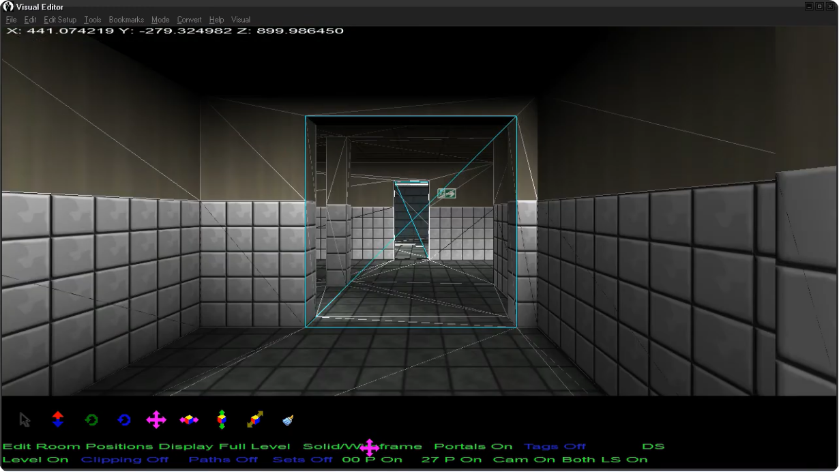Screen dimensions: 839x472
Task: Open the Bookmarks menu
Action: (126, 20)
